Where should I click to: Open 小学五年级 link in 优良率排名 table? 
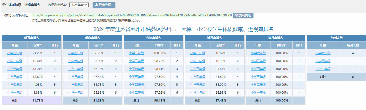click(x=76, y=53)
